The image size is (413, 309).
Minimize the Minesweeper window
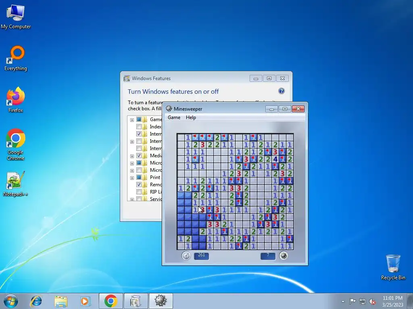pyautogui.click(x=271, y=109)
